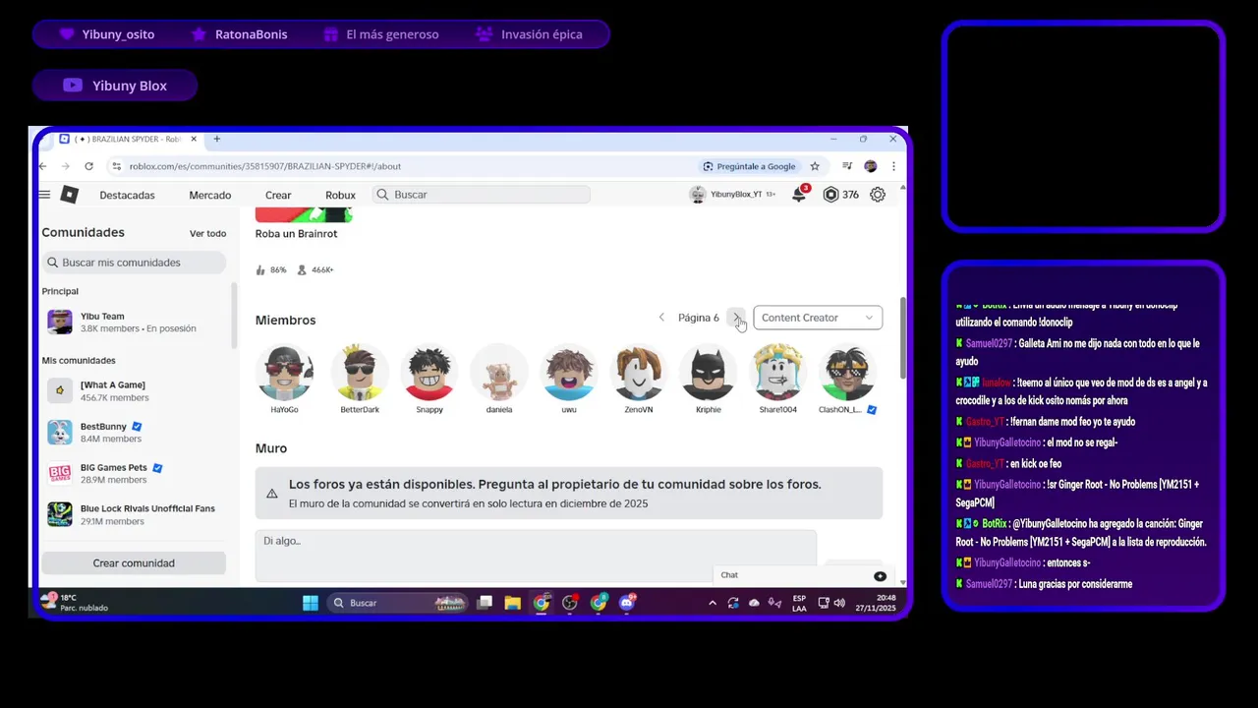Open the volume control in system tray

pos(839,603)
